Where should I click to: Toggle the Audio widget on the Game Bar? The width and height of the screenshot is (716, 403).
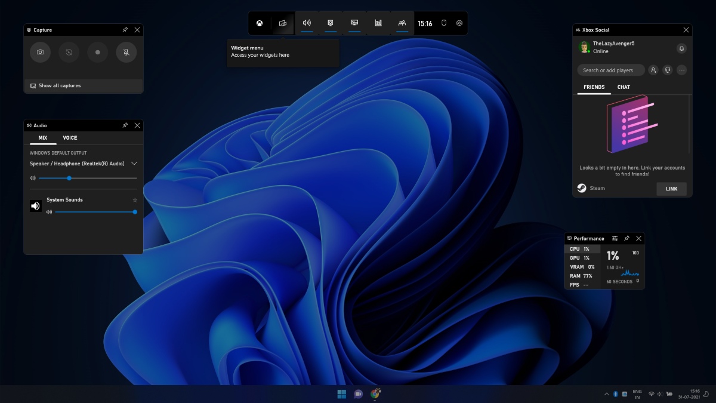point(307,23)
